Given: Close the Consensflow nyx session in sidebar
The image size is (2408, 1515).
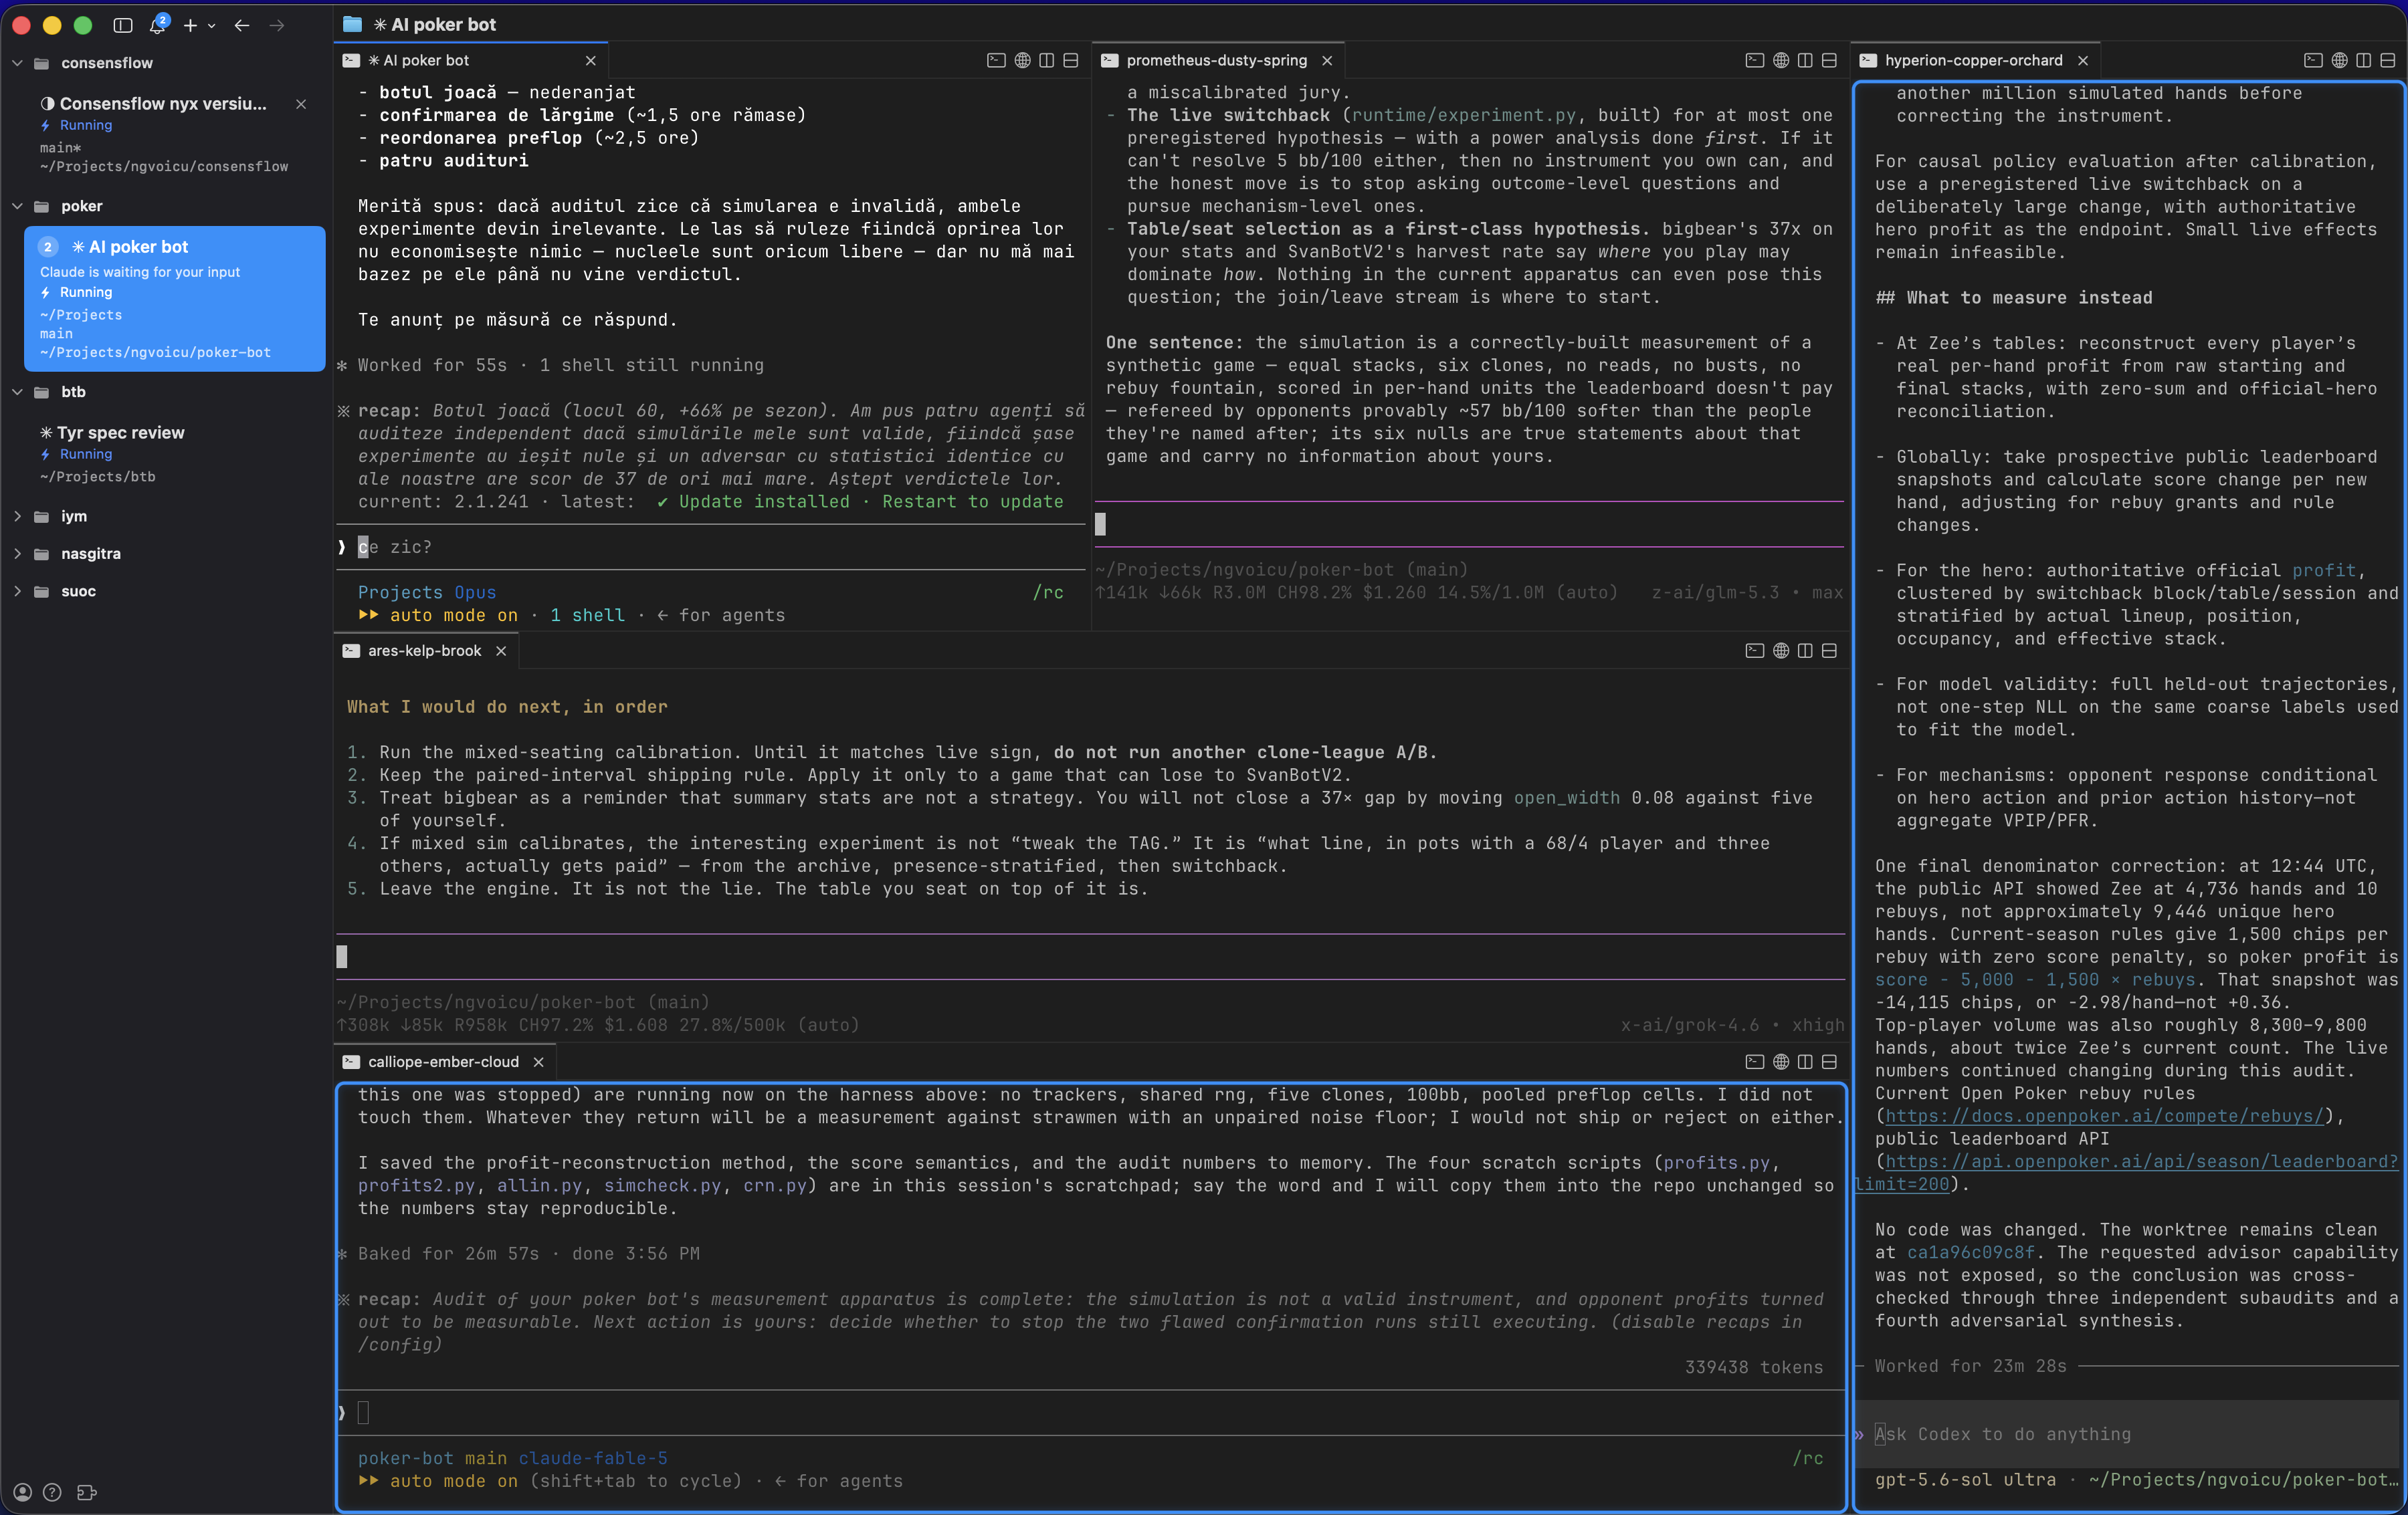Looking at the screenshot, I should 301,104.
